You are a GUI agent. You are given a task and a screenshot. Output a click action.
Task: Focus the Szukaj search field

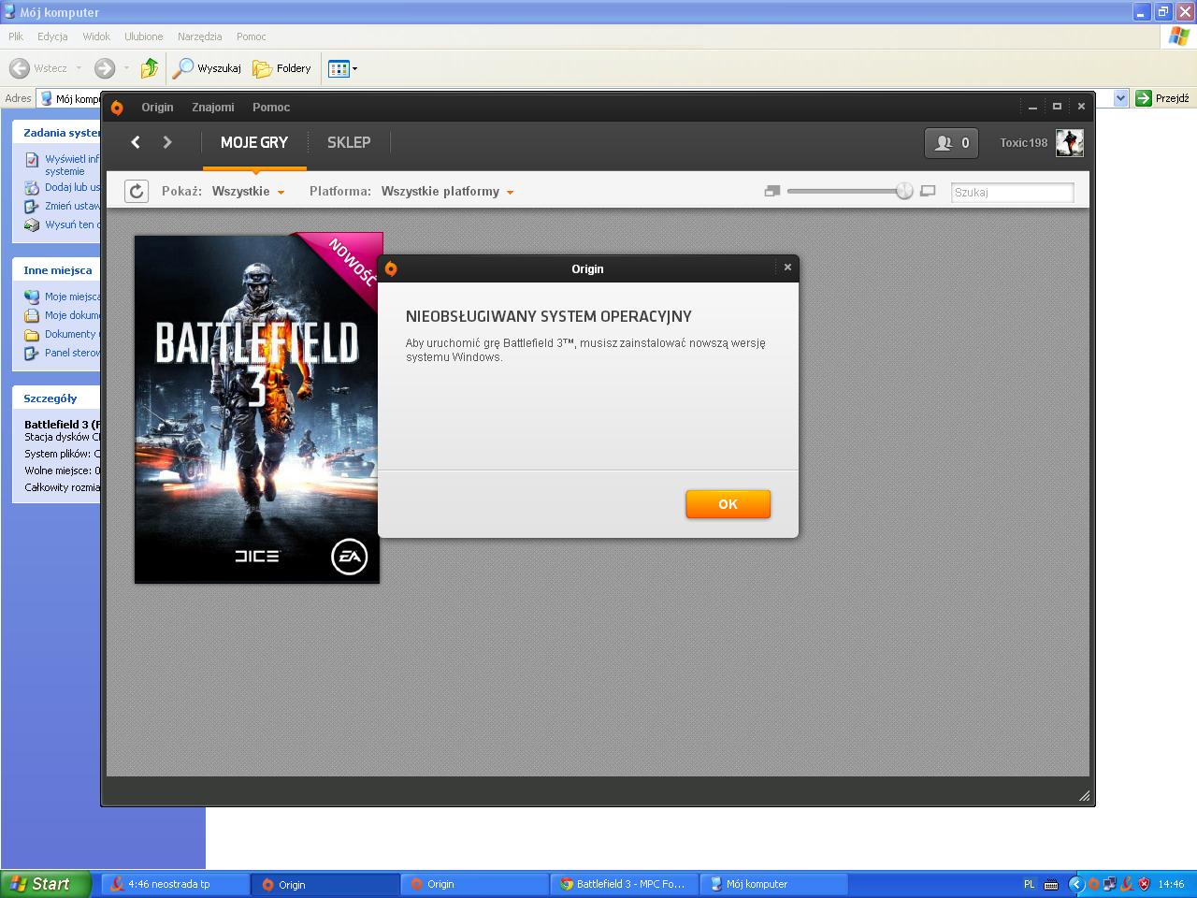tap(1012, 192)
